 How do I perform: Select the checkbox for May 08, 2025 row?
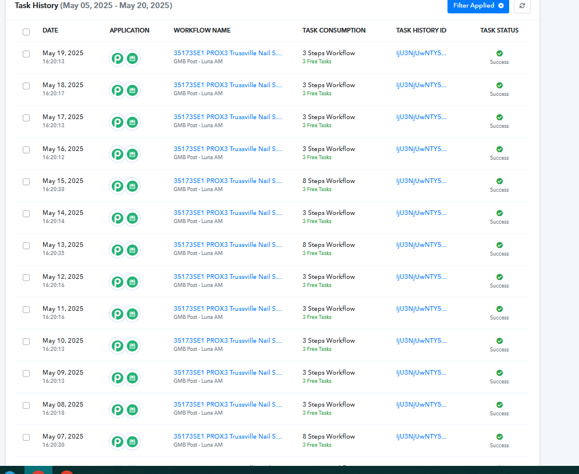26,405
